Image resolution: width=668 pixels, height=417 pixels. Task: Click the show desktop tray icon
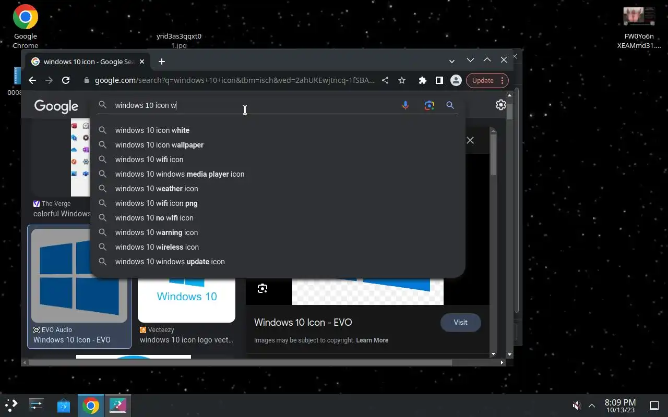coord(654,406)
